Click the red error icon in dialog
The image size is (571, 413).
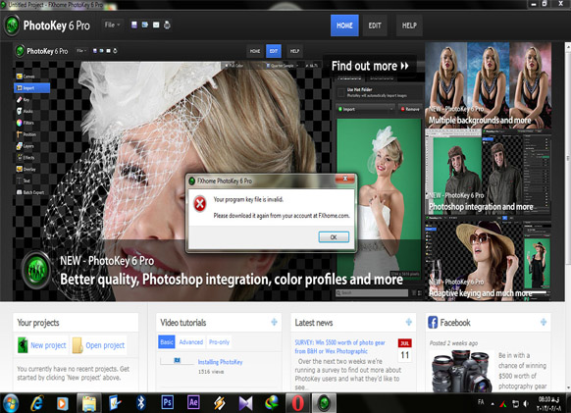coord(199,204)
